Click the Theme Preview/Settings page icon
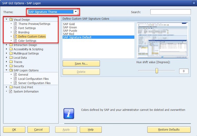 [x=15, y=24]
